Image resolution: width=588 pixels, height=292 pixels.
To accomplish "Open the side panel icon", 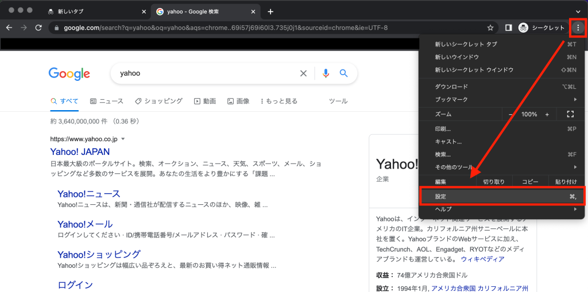I will (x=509, y=28).
